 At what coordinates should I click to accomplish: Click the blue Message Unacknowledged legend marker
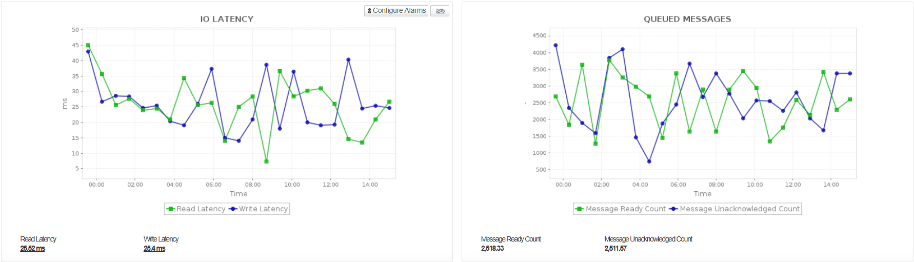(x=674, y=209)
